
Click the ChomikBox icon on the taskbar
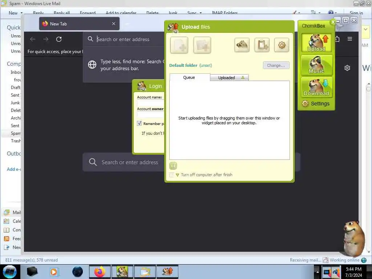(x=122, y=272)
